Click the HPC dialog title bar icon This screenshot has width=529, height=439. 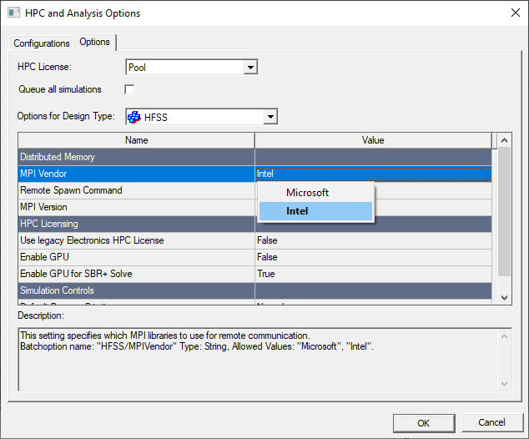point(13,13)
